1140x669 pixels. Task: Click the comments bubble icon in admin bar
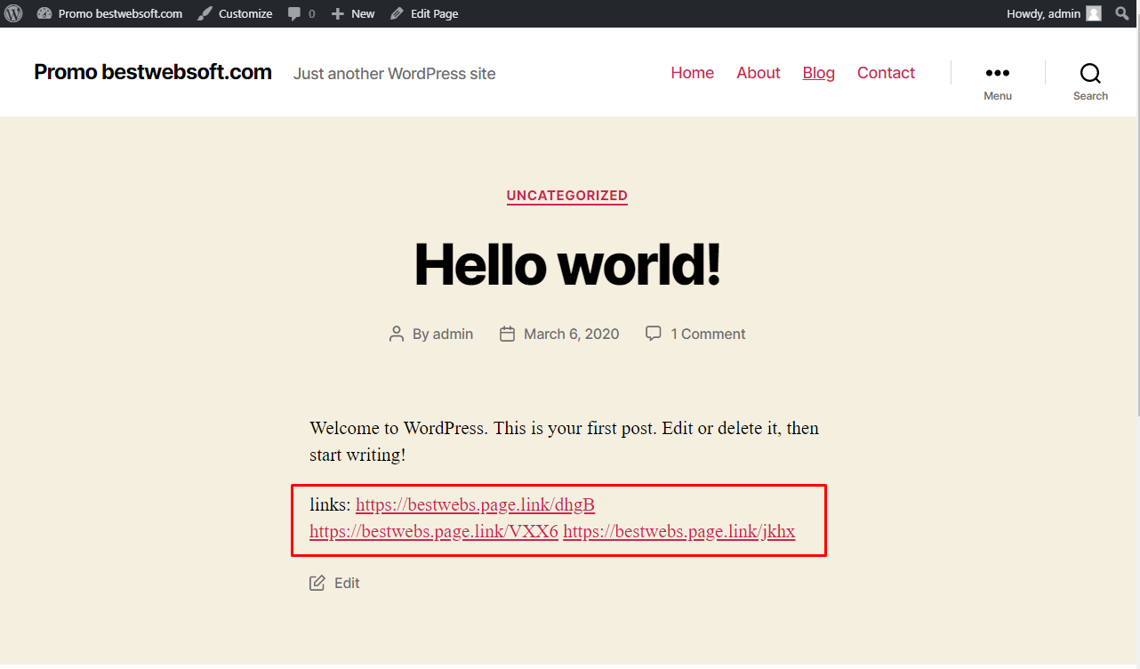(x=294, y=14)
